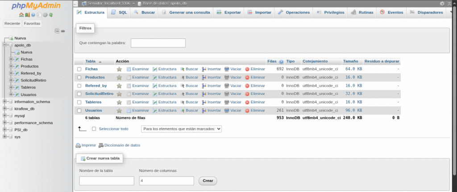Sort by Tamaño column header

(x=350, y=62)
